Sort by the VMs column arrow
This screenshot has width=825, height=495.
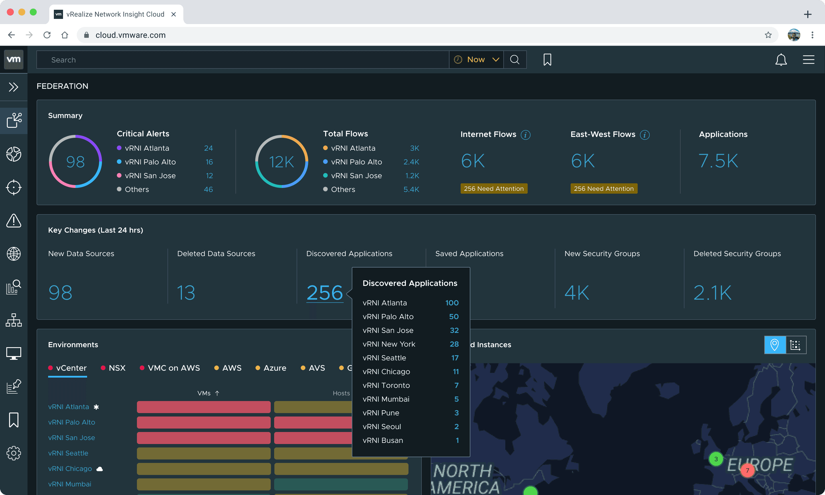(x=217, y=393)
